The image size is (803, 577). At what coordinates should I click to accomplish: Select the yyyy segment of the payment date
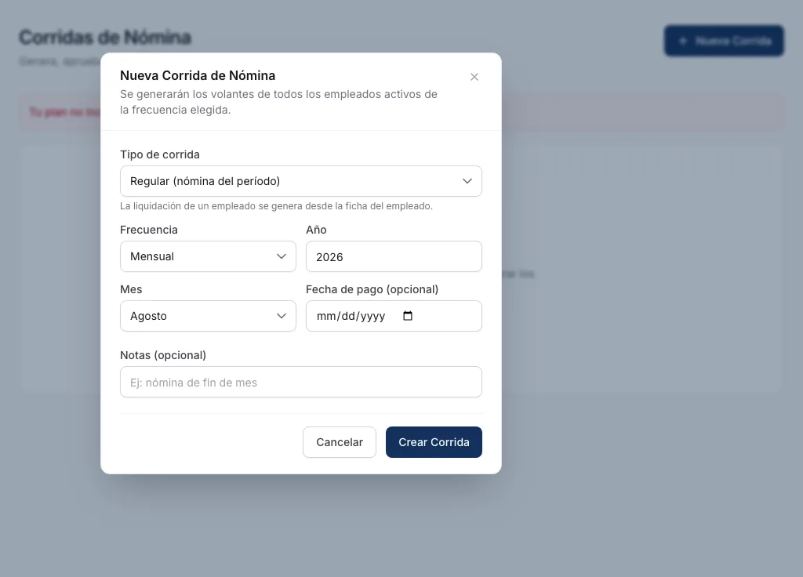point(372,317)
